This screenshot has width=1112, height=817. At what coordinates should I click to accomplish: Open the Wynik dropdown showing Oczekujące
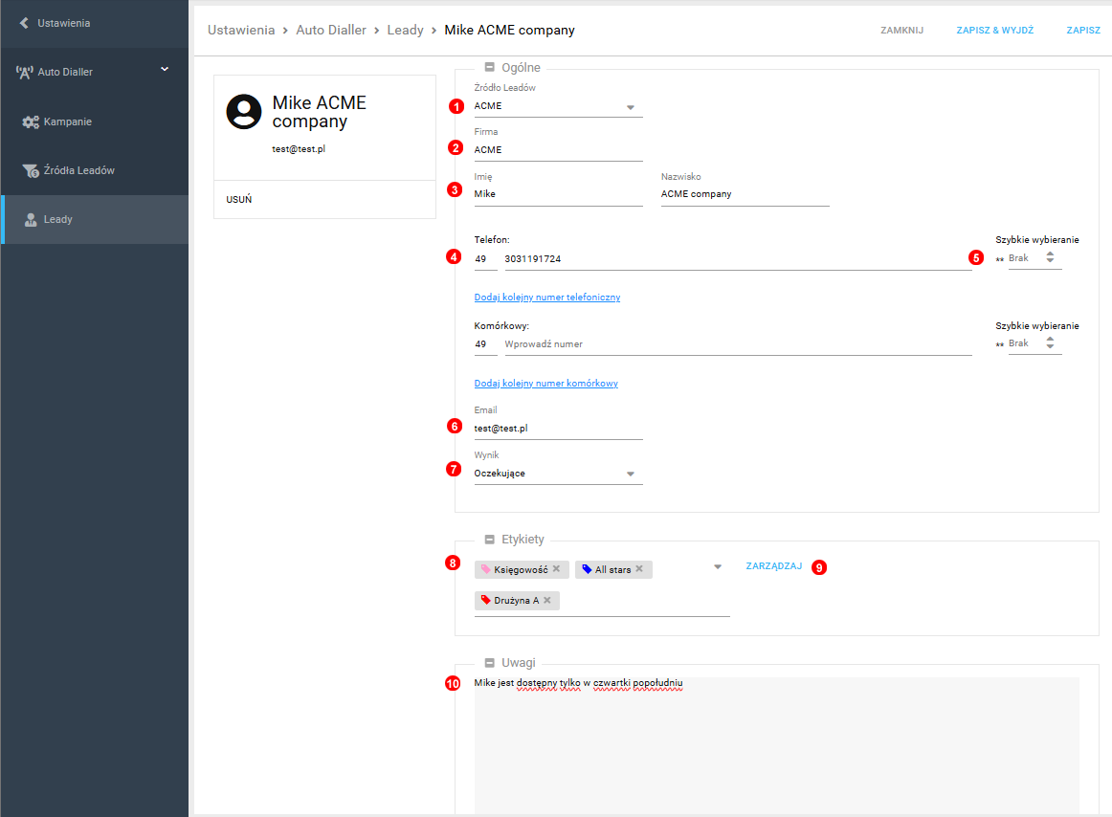click(630, 474)
